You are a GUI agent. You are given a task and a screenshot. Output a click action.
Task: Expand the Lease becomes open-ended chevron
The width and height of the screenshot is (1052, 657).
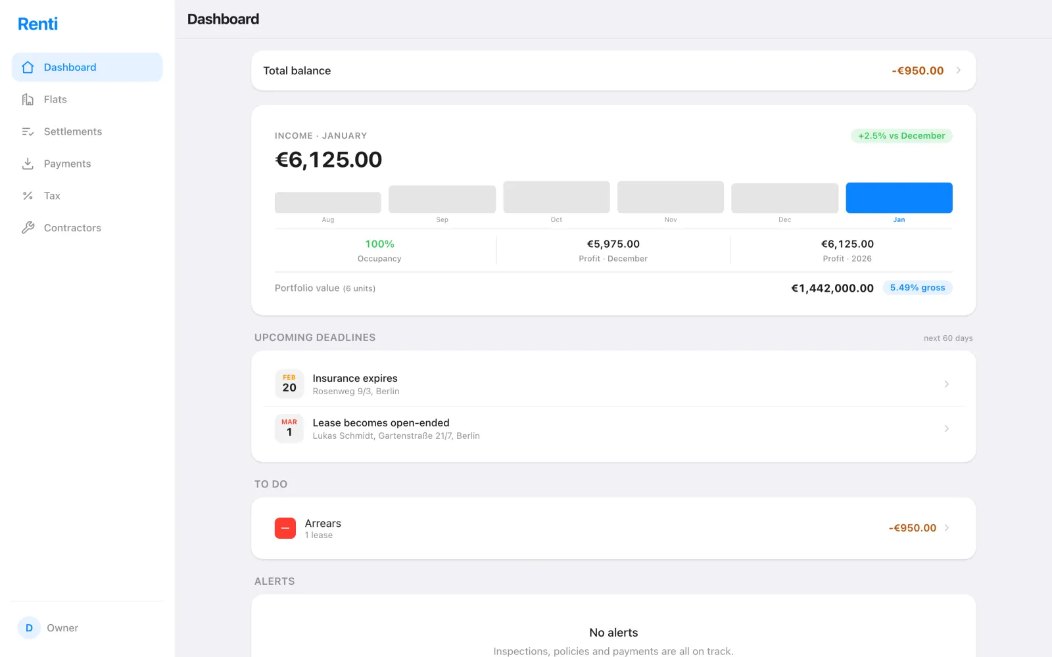(947, 428)
